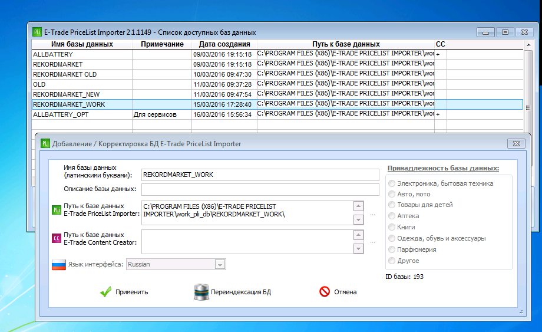This screenshot has width=542, height=332.
Task: Select Книги radio button
Action: pyautogui.click(x=392, y=227)
